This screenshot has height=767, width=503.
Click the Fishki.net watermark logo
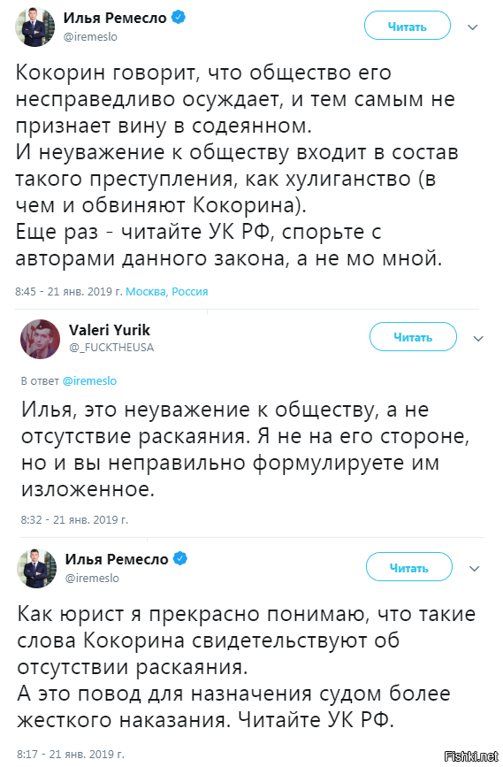pyautogui.click(x=471, y=756)
